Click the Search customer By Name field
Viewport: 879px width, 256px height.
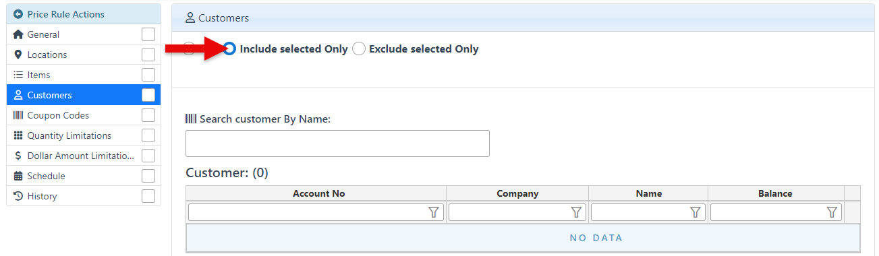337,143
